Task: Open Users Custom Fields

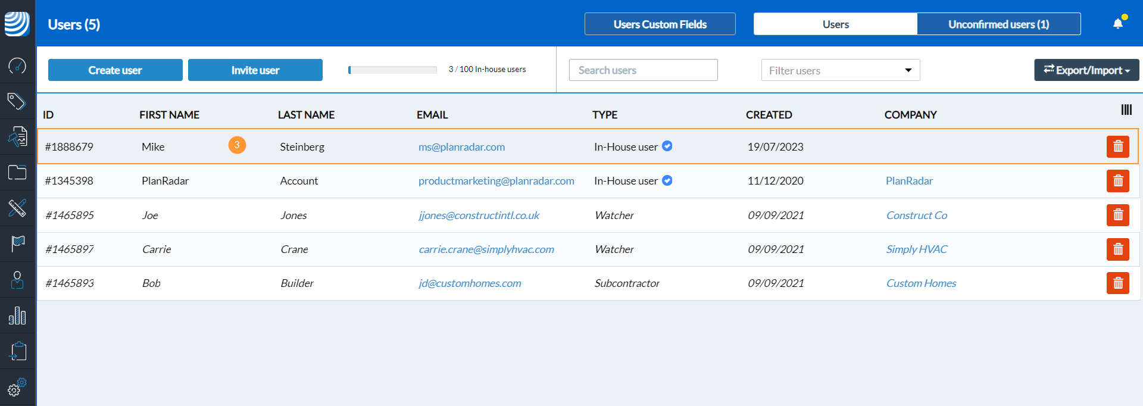Action: 660,24
